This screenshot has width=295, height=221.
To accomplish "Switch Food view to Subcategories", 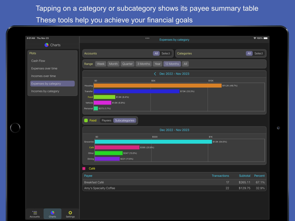I will [125, 120].
